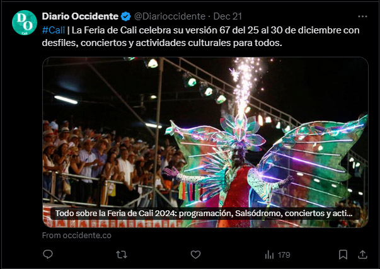Open view analytics bar chart icon
The image size is (380, 269).
[x=269, y=255]
